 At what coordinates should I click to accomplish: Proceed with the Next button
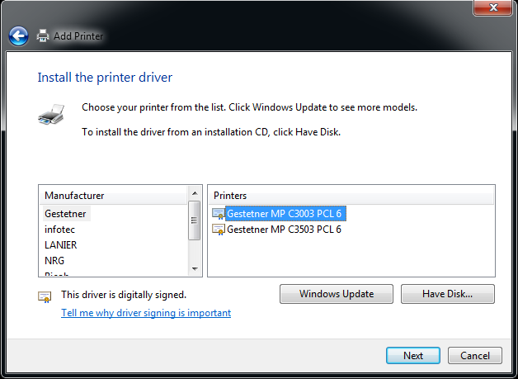coord(412,356)
